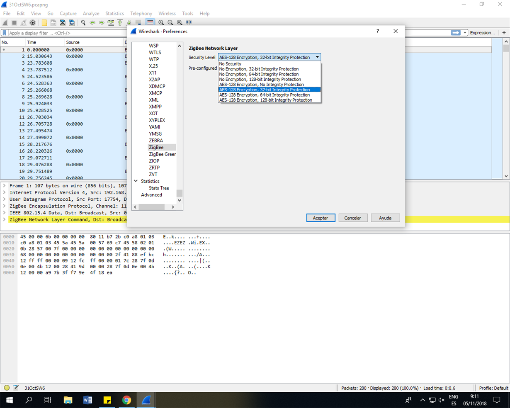Open capture file properties status icon

pos(16,388)
